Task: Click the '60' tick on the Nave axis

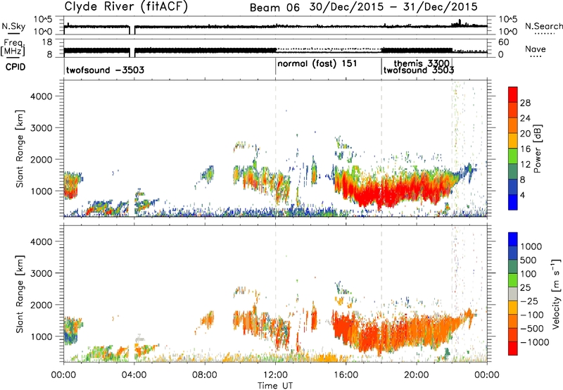Action: click(504, 42)
